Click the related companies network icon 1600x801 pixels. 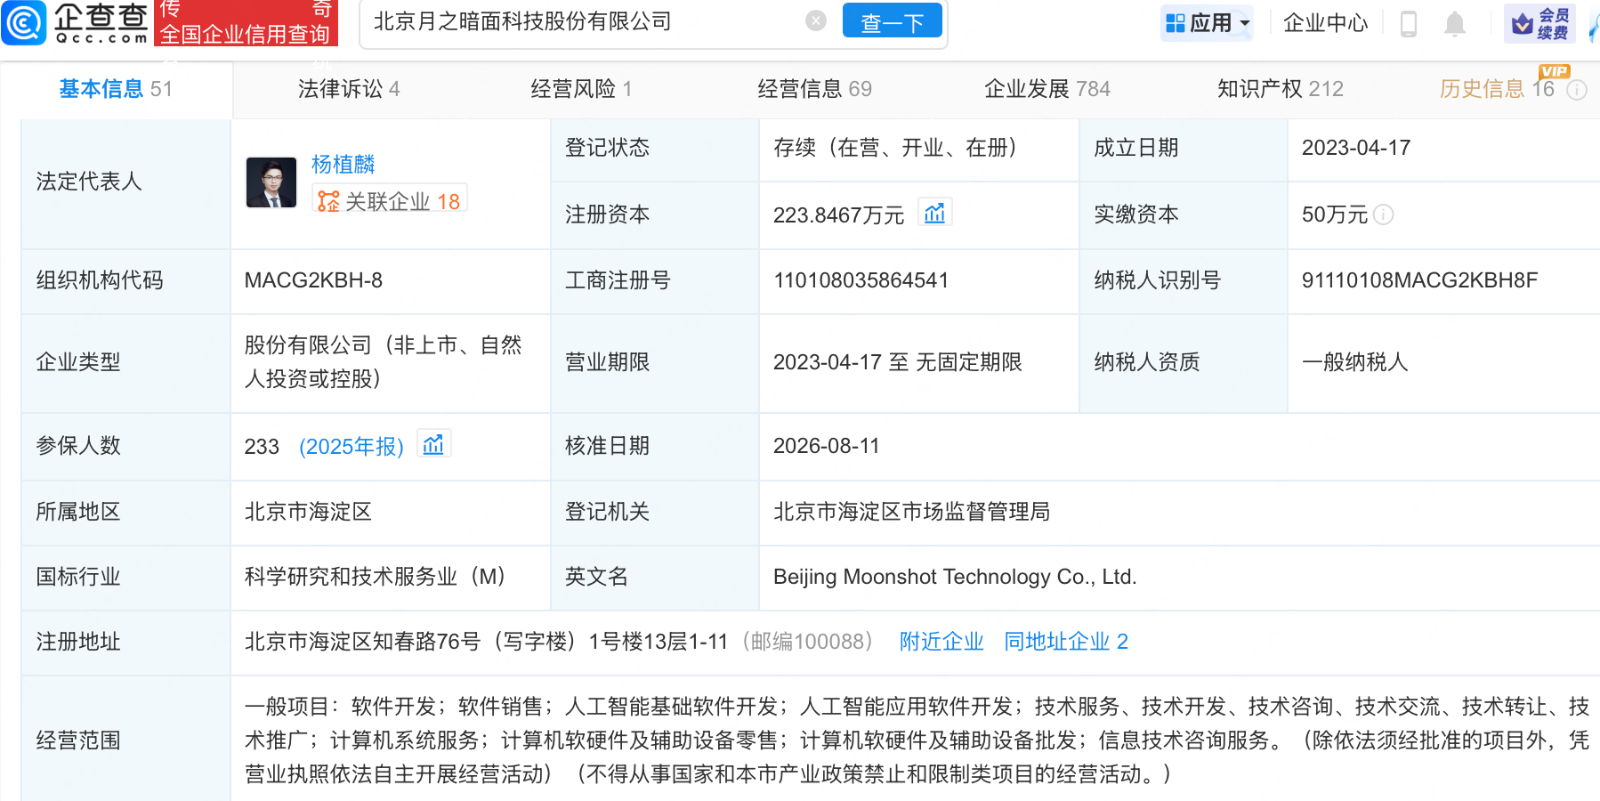328,202
